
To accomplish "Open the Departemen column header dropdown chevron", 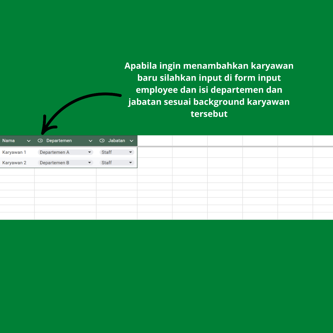I will pyautogui.click(x=90, y=141).
